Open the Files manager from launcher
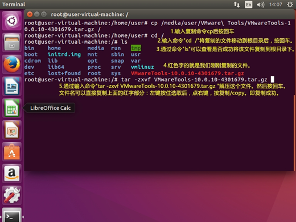This screenshot has width=296, height=222. (x=12, y=43)
